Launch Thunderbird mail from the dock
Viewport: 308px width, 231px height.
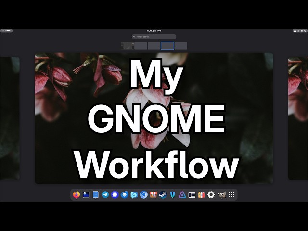tap(125, 194)
